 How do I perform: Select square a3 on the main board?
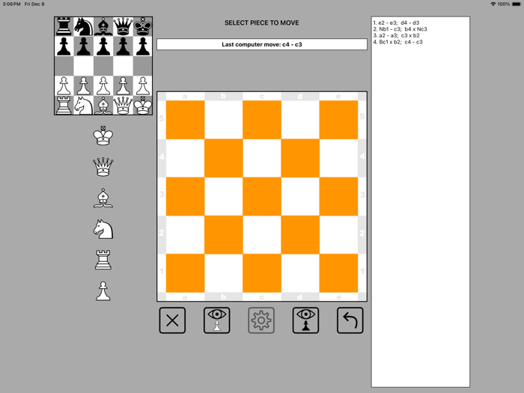tap(186, 196)
